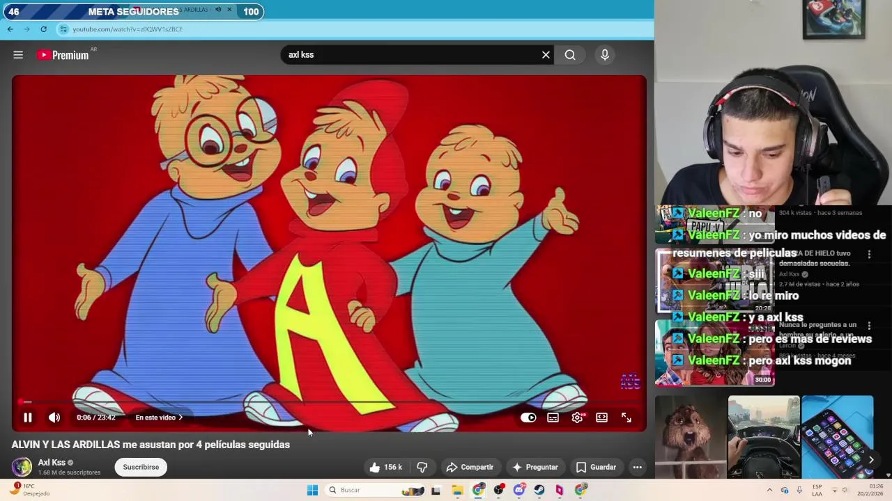Image resolution: width=892 pixels, height=501 pixels.
Task: Open the 30:00 recommended video thumbnail
Action: [x=715, y=353]
